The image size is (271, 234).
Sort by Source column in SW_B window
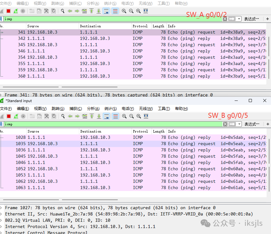pyautogui.click(x=53, y=131)
